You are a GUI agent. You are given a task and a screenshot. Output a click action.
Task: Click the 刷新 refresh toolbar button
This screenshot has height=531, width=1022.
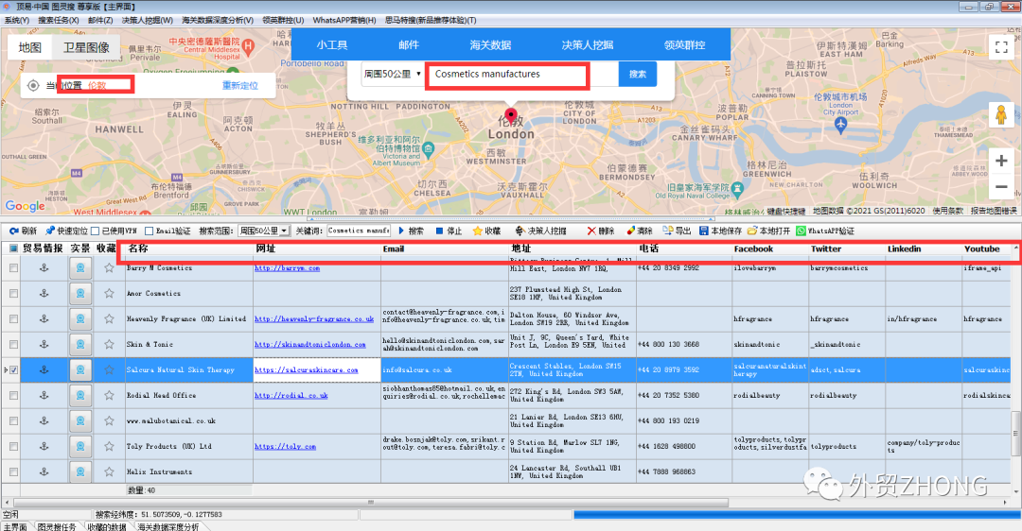coord(23,231)
